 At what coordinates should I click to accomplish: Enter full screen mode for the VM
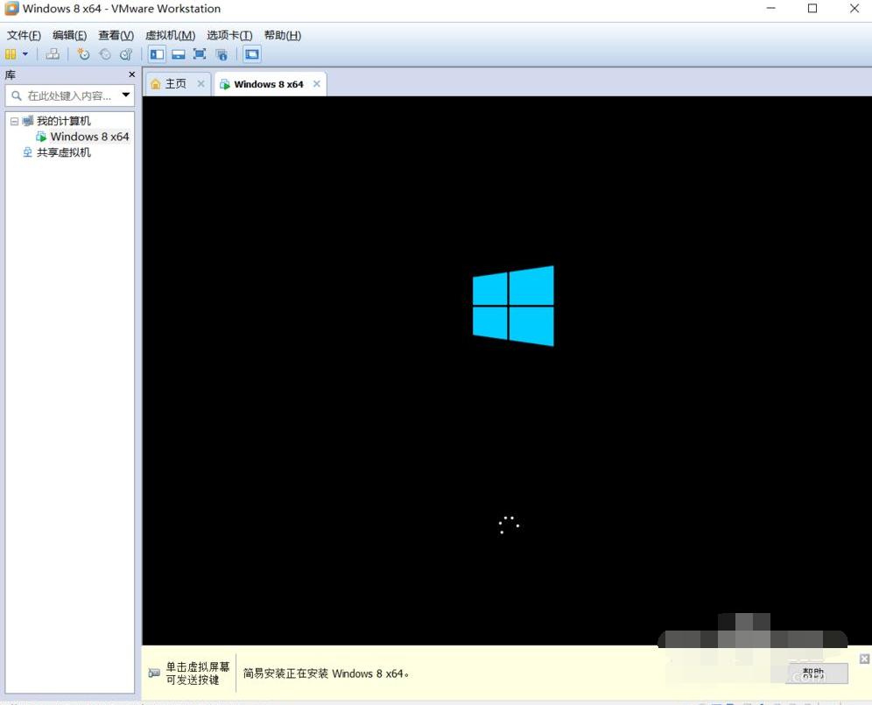point(199,53)
